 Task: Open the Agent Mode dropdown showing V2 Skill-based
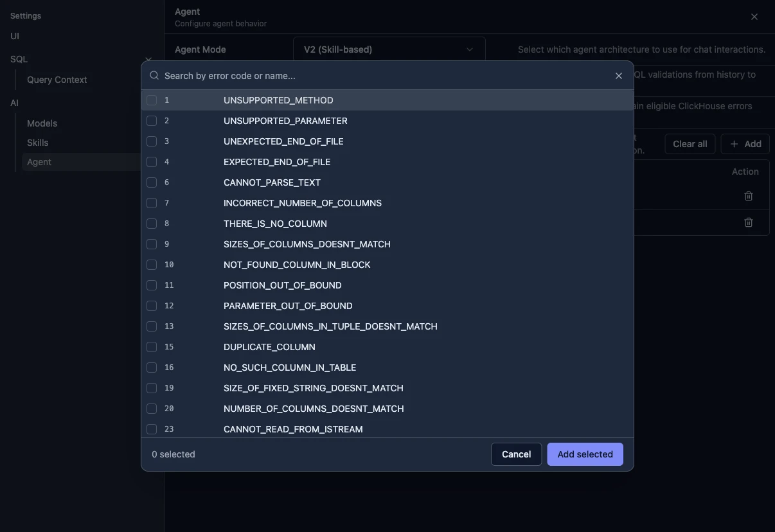pyautogui.click(x=389, y=49)
